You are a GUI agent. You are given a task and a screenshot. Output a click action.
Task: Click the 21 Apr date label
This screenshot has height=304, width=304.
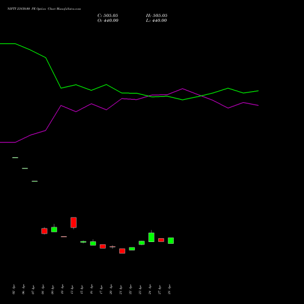click(x=121, y=289)
